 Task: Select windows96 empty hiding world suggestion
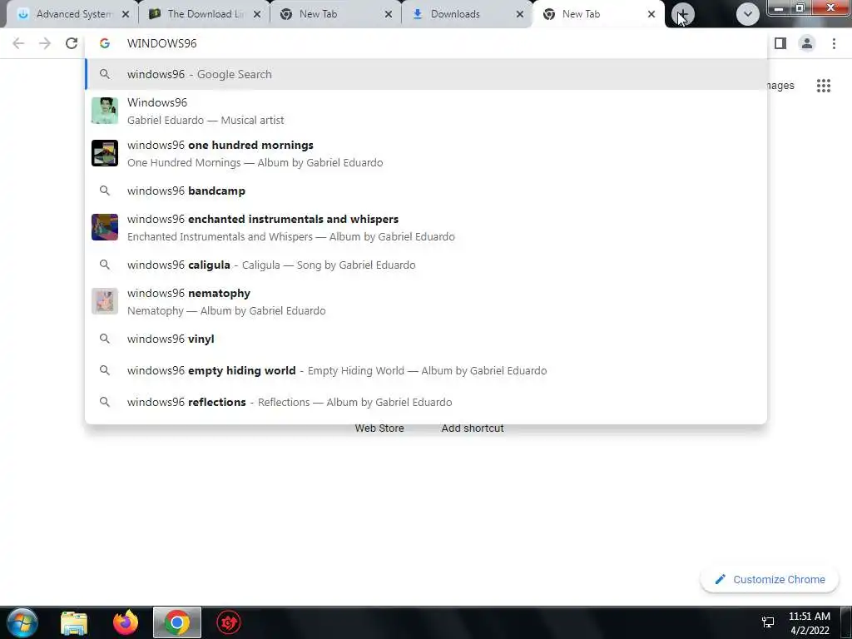point(426,370)
